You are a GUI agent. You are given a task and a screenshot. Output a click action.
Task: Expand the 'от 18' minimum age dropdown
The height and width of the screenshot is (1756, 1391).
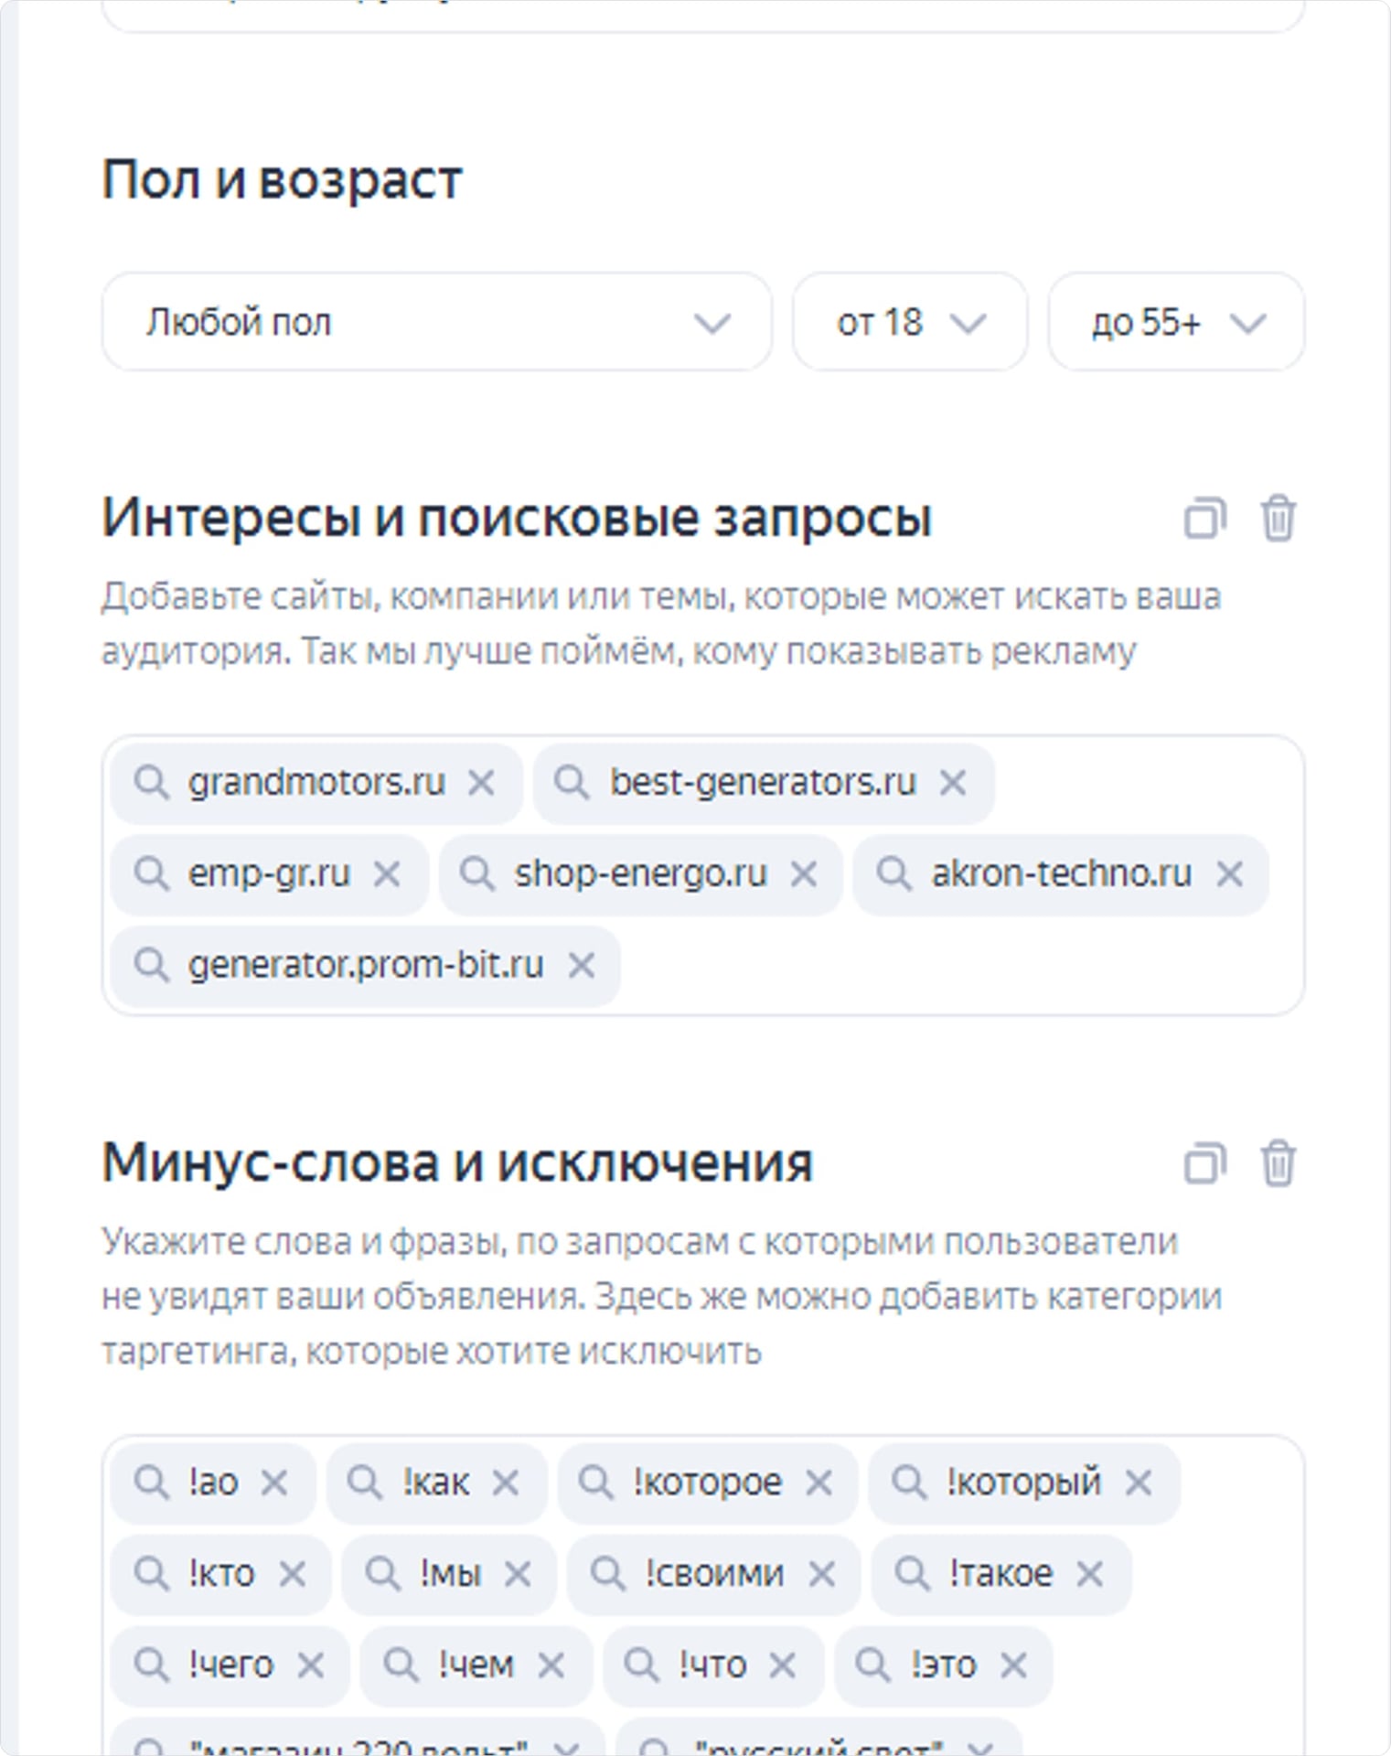[x=909, y=323]
